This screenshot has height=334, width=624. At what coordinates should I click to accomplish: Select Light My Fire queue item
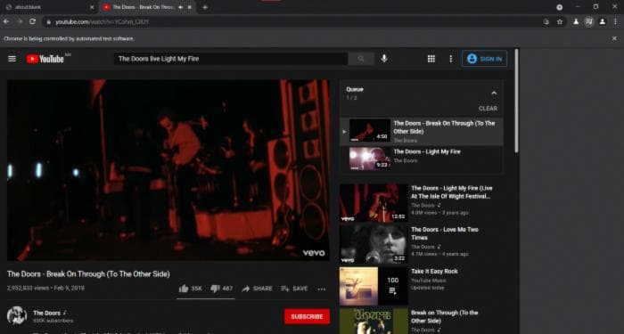422,159
